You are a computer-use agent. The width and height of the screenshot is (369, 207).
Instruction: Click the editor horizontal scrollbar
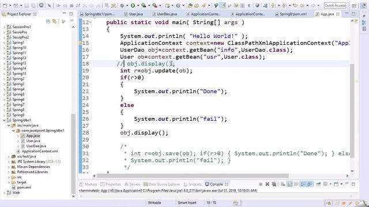193,176
